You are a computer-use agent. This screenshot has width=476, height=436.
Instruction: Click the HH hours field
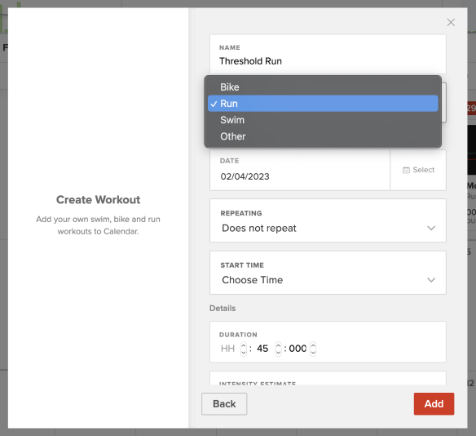coord(227,349)
